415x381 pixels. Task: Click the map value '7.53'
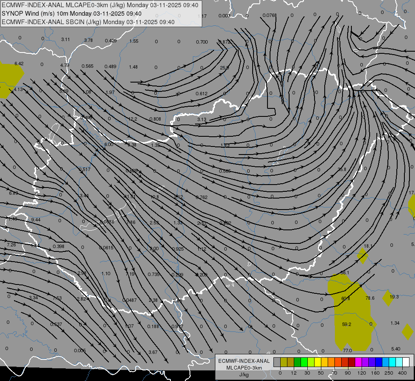pos(57,298)
